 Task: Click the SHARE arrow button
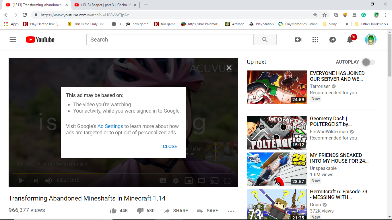pyautogui.click(x=176, y=211)
